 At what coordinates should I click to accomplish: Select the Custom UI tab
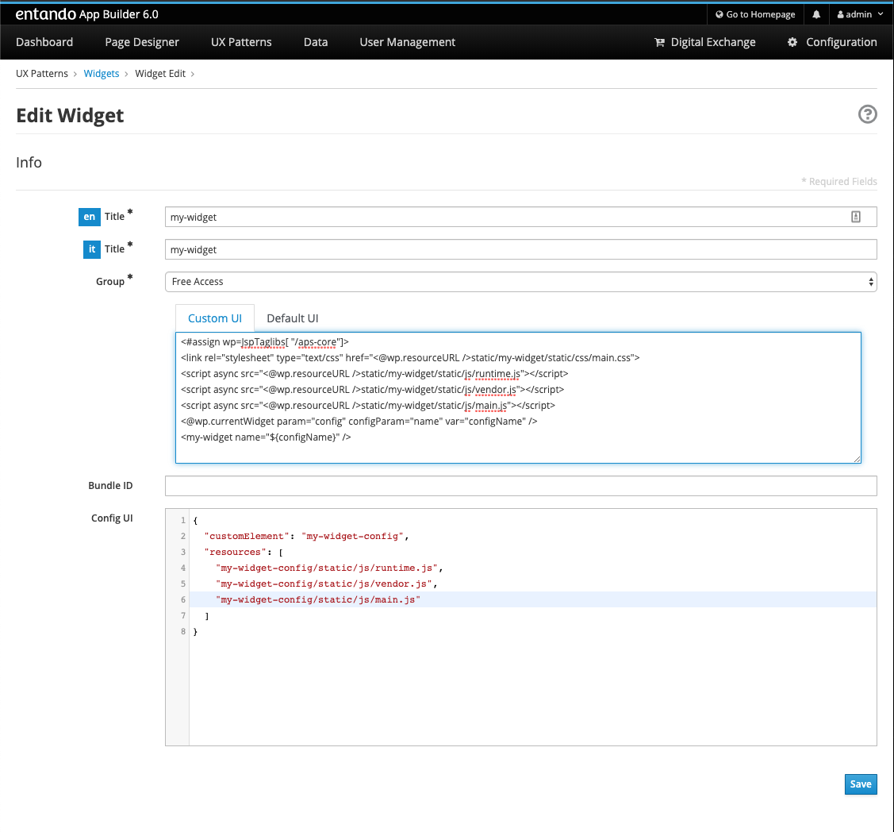(x=214, y=318)
